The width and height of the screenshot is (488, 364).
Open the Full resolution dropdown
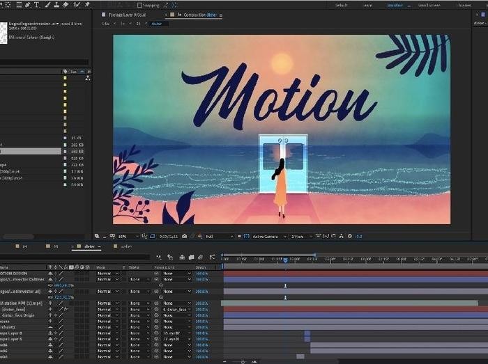220,237
